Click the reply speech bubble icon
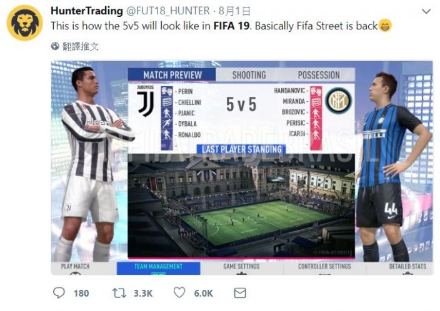The width and height of the screenshot is (440, 311). (59, 293)
